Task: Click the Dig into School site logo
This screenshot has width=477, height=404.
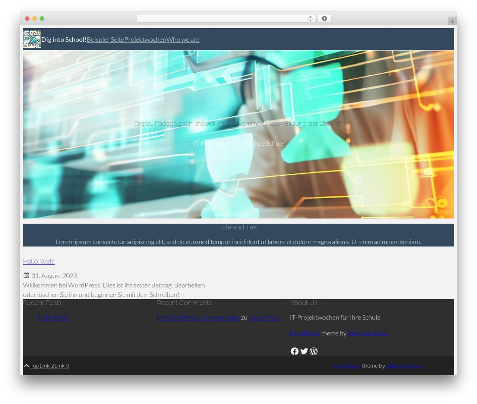Action: [x=32, y=40]
